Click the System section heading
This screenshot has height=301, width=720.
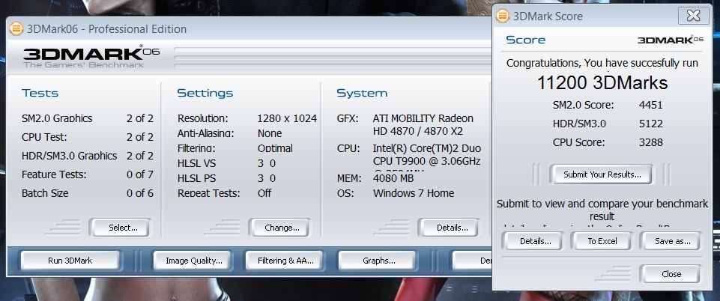point(362,93)
